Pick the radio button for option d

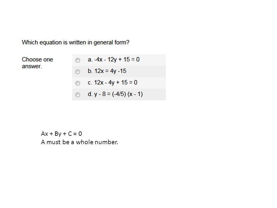(78, 95)
